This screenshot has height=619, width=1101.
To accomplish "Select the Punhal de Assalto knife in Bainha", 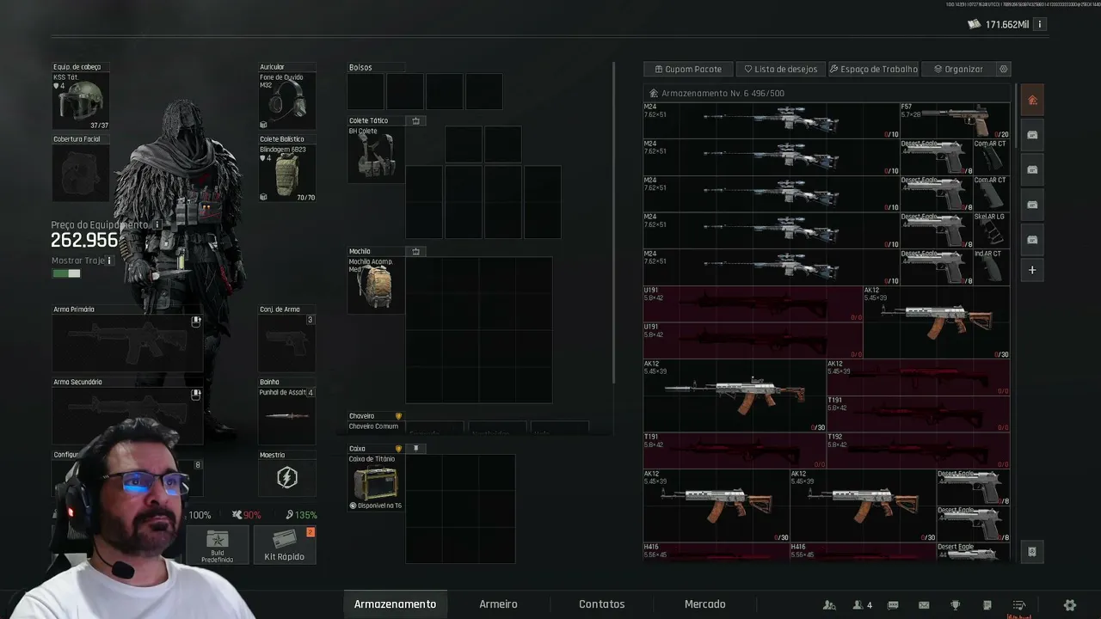I will 287,416.
